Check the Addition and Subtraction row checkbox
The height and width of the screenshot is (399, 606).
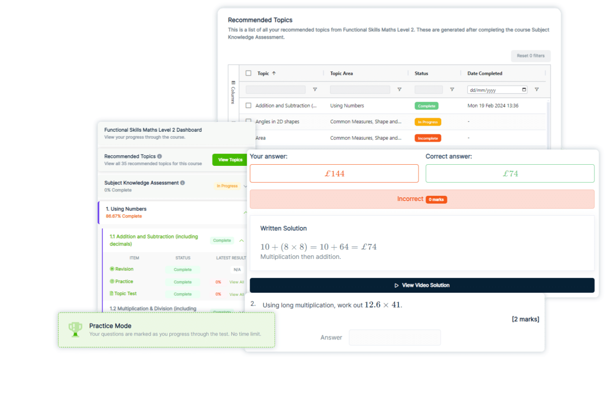tap(249, 106)
